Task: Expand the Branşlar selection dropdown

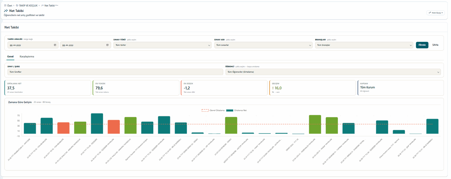Action: pos(364,45)
